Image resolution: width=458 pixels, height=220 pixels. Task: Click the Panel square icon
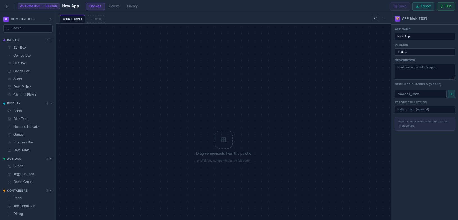pyautogui.click(x=10, y=198)
